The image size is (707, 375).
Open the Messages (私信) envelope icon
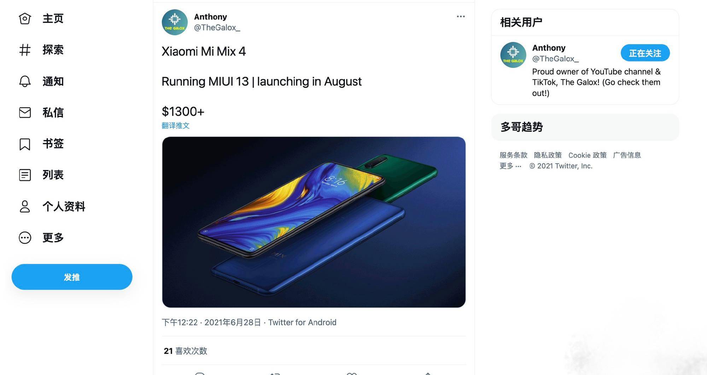25,112
